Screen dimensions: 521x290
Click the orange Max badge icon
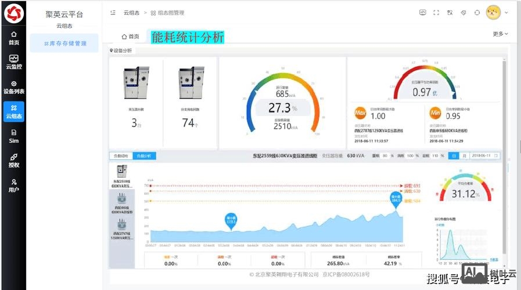click(360, 113)
